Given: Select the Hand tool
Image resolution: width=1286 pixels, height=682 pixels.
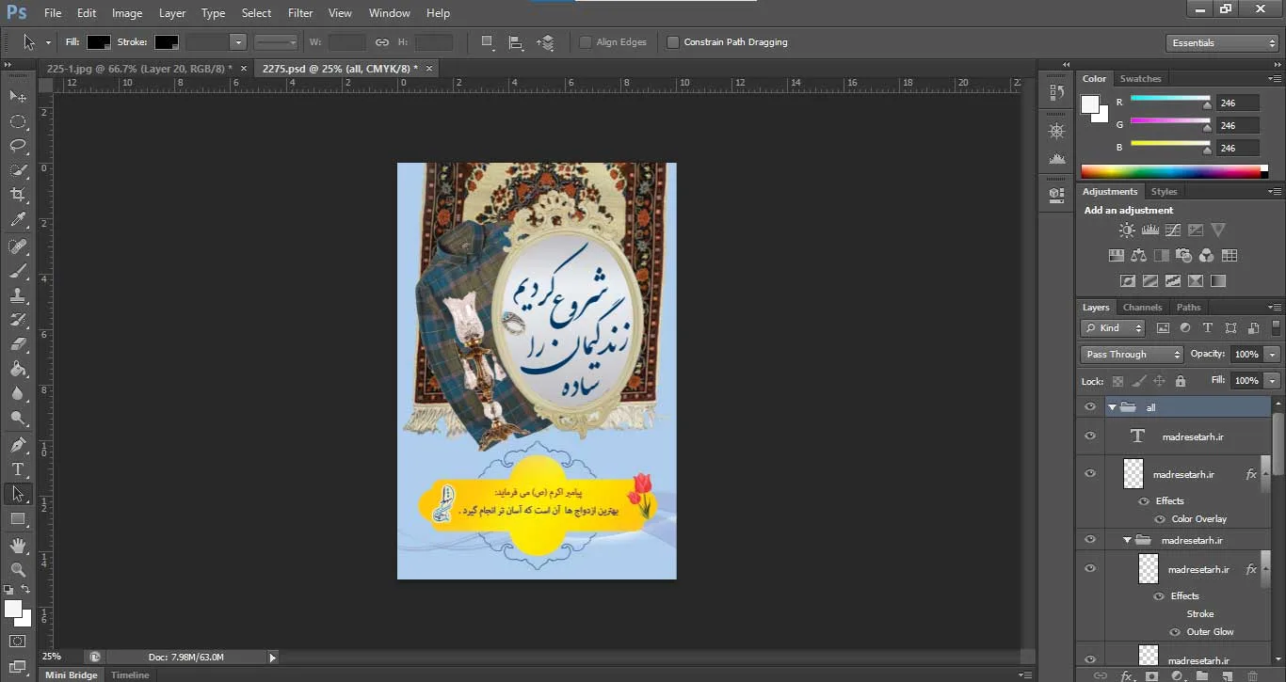Looking at the screenshot, I should [x=18, y=545].
